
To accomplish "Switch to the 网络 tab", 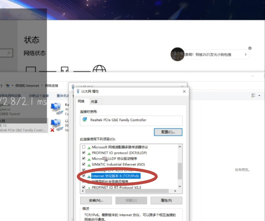I will coord(81,101).
